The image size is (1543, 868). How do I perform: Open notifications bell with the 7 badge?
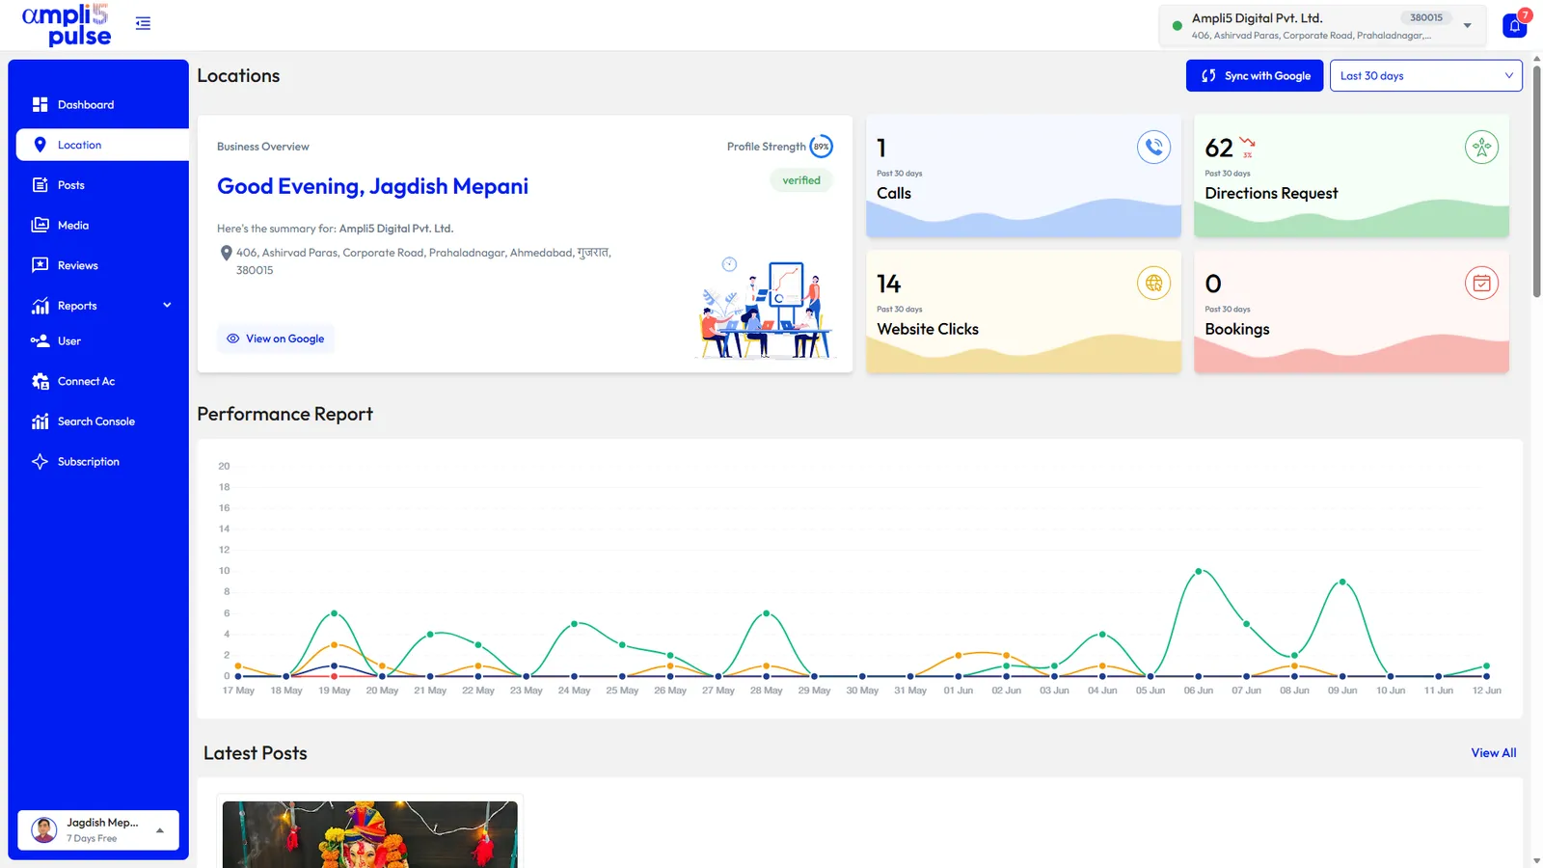coord(1515,25)
